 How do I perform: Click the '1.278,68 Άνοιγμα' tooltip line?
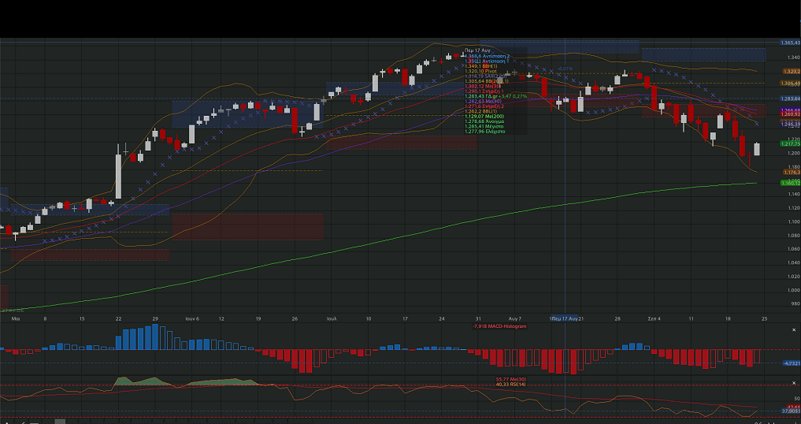click(484, 121)
